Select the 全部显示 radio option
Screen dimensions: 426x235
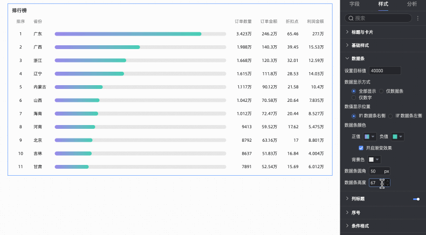354,91
